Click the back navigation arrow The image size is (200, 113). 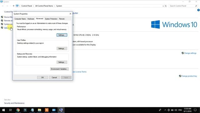click(3, 6)
